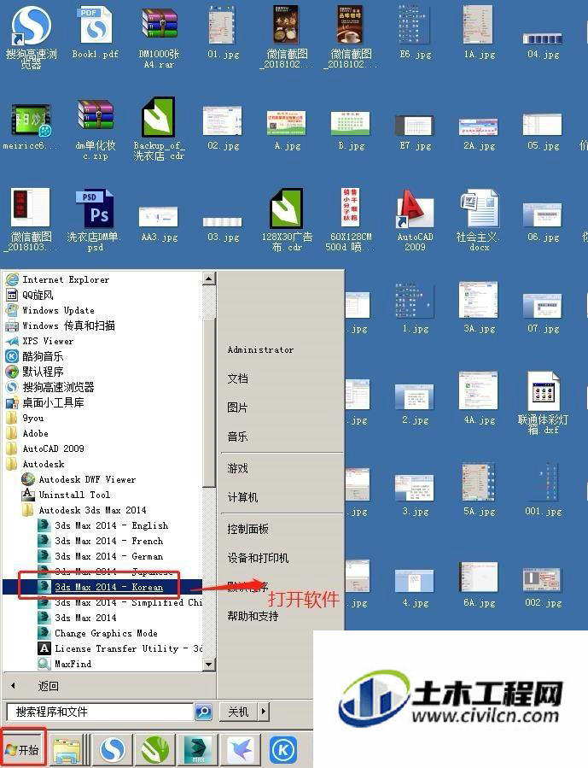Viewport: 588px width, 768px height.
Task: Open 计算机 from the start menu
Action: click(x=242, y=498)
